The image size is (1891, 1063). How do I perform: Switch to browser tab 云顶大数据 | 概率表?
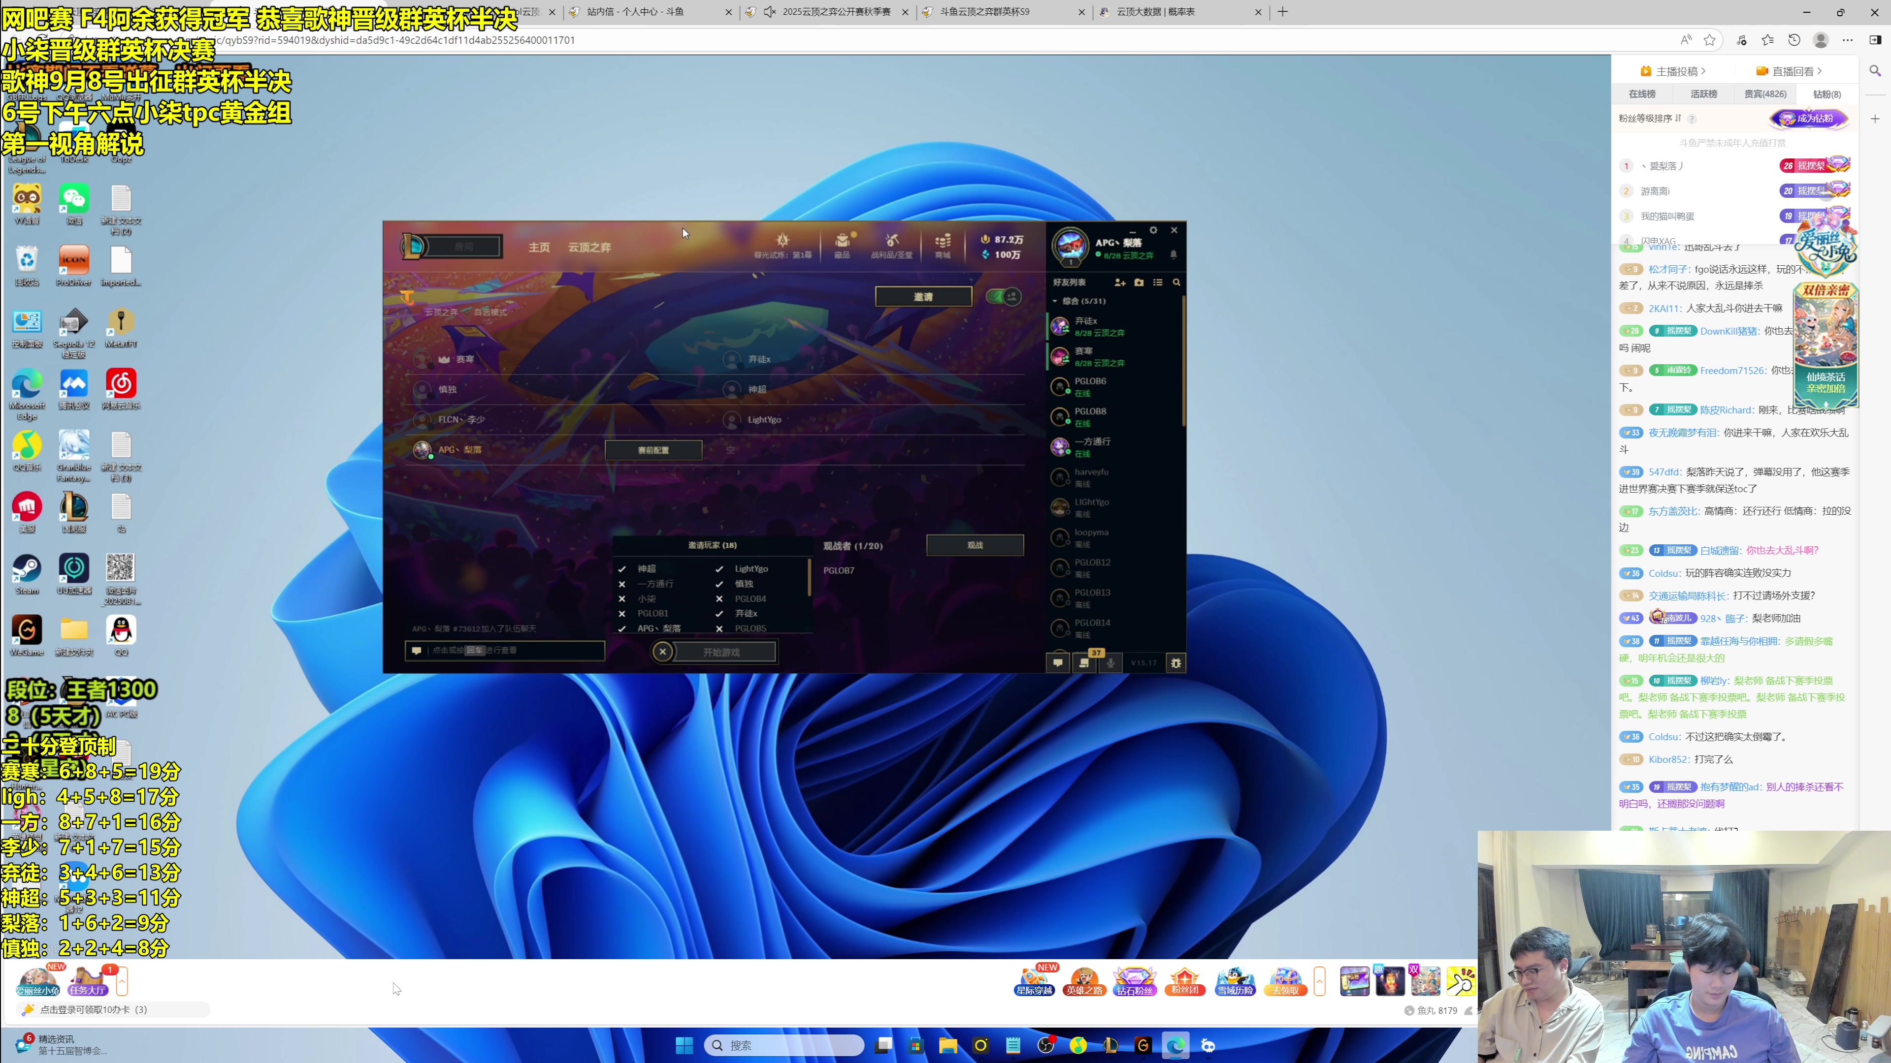coord(1180,12)
